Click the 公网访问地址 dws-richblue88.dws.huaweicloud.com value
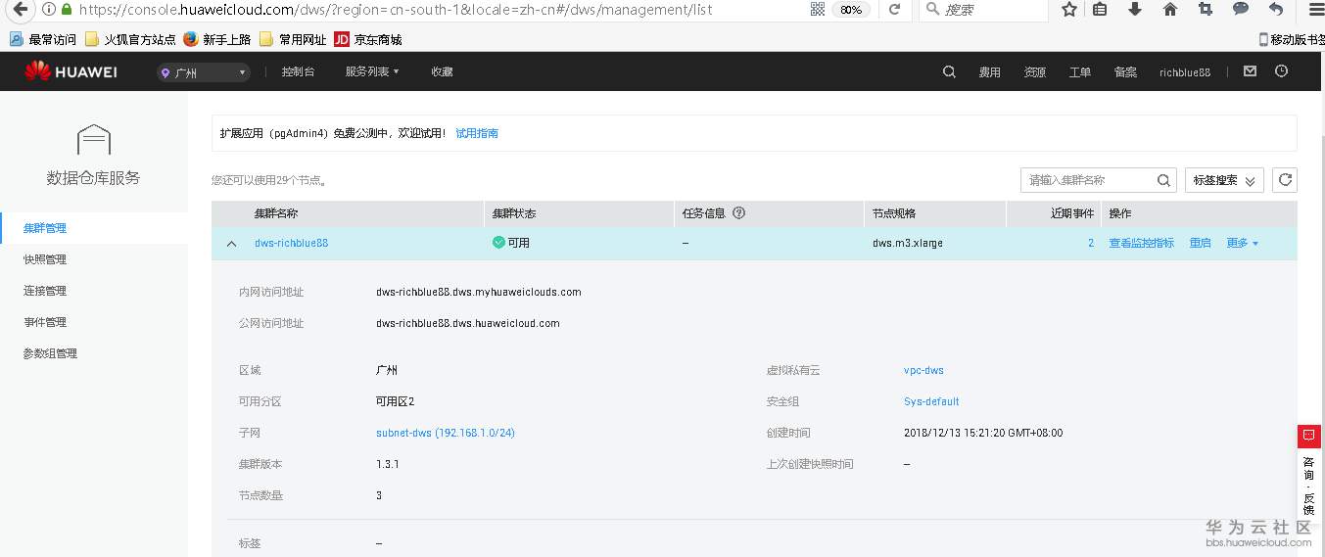Viewport: 1325px width, 557px height. (x=468, y=323)
